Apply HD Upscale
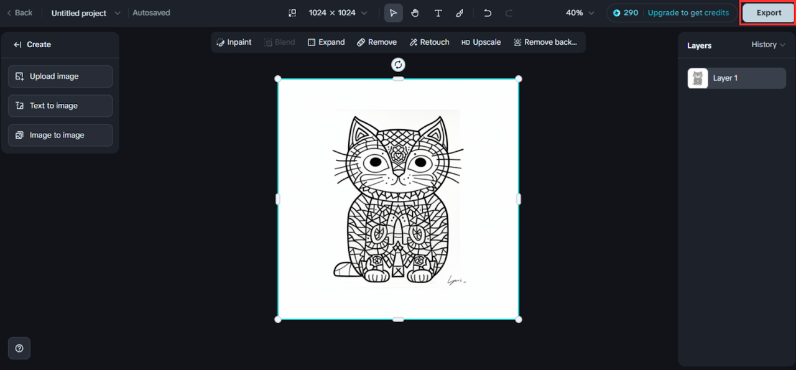796x370 pixels. click(481, 42)
